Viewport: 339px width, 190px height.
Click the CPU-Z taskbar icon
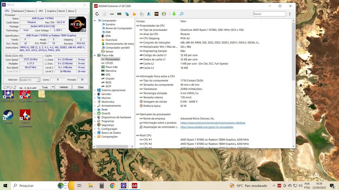click(x=124, y=185)
